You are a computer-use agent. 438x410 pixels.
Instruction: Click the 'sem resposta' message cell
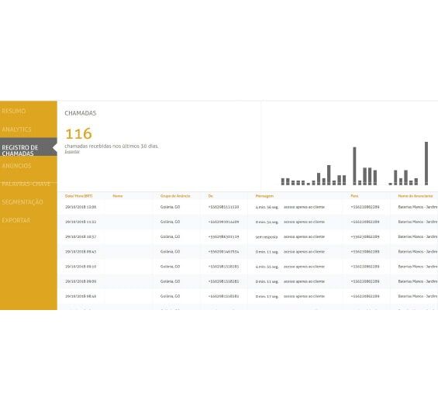click(x=267, y=237)
